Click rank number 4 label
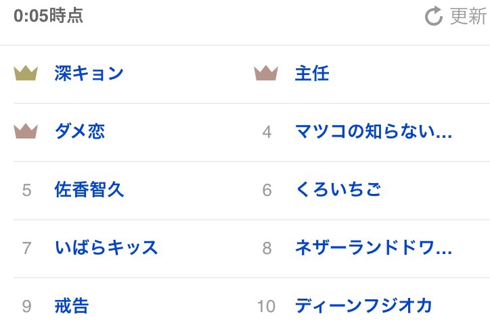The width and height of the screenshot is (490, 327). (267, 132)
